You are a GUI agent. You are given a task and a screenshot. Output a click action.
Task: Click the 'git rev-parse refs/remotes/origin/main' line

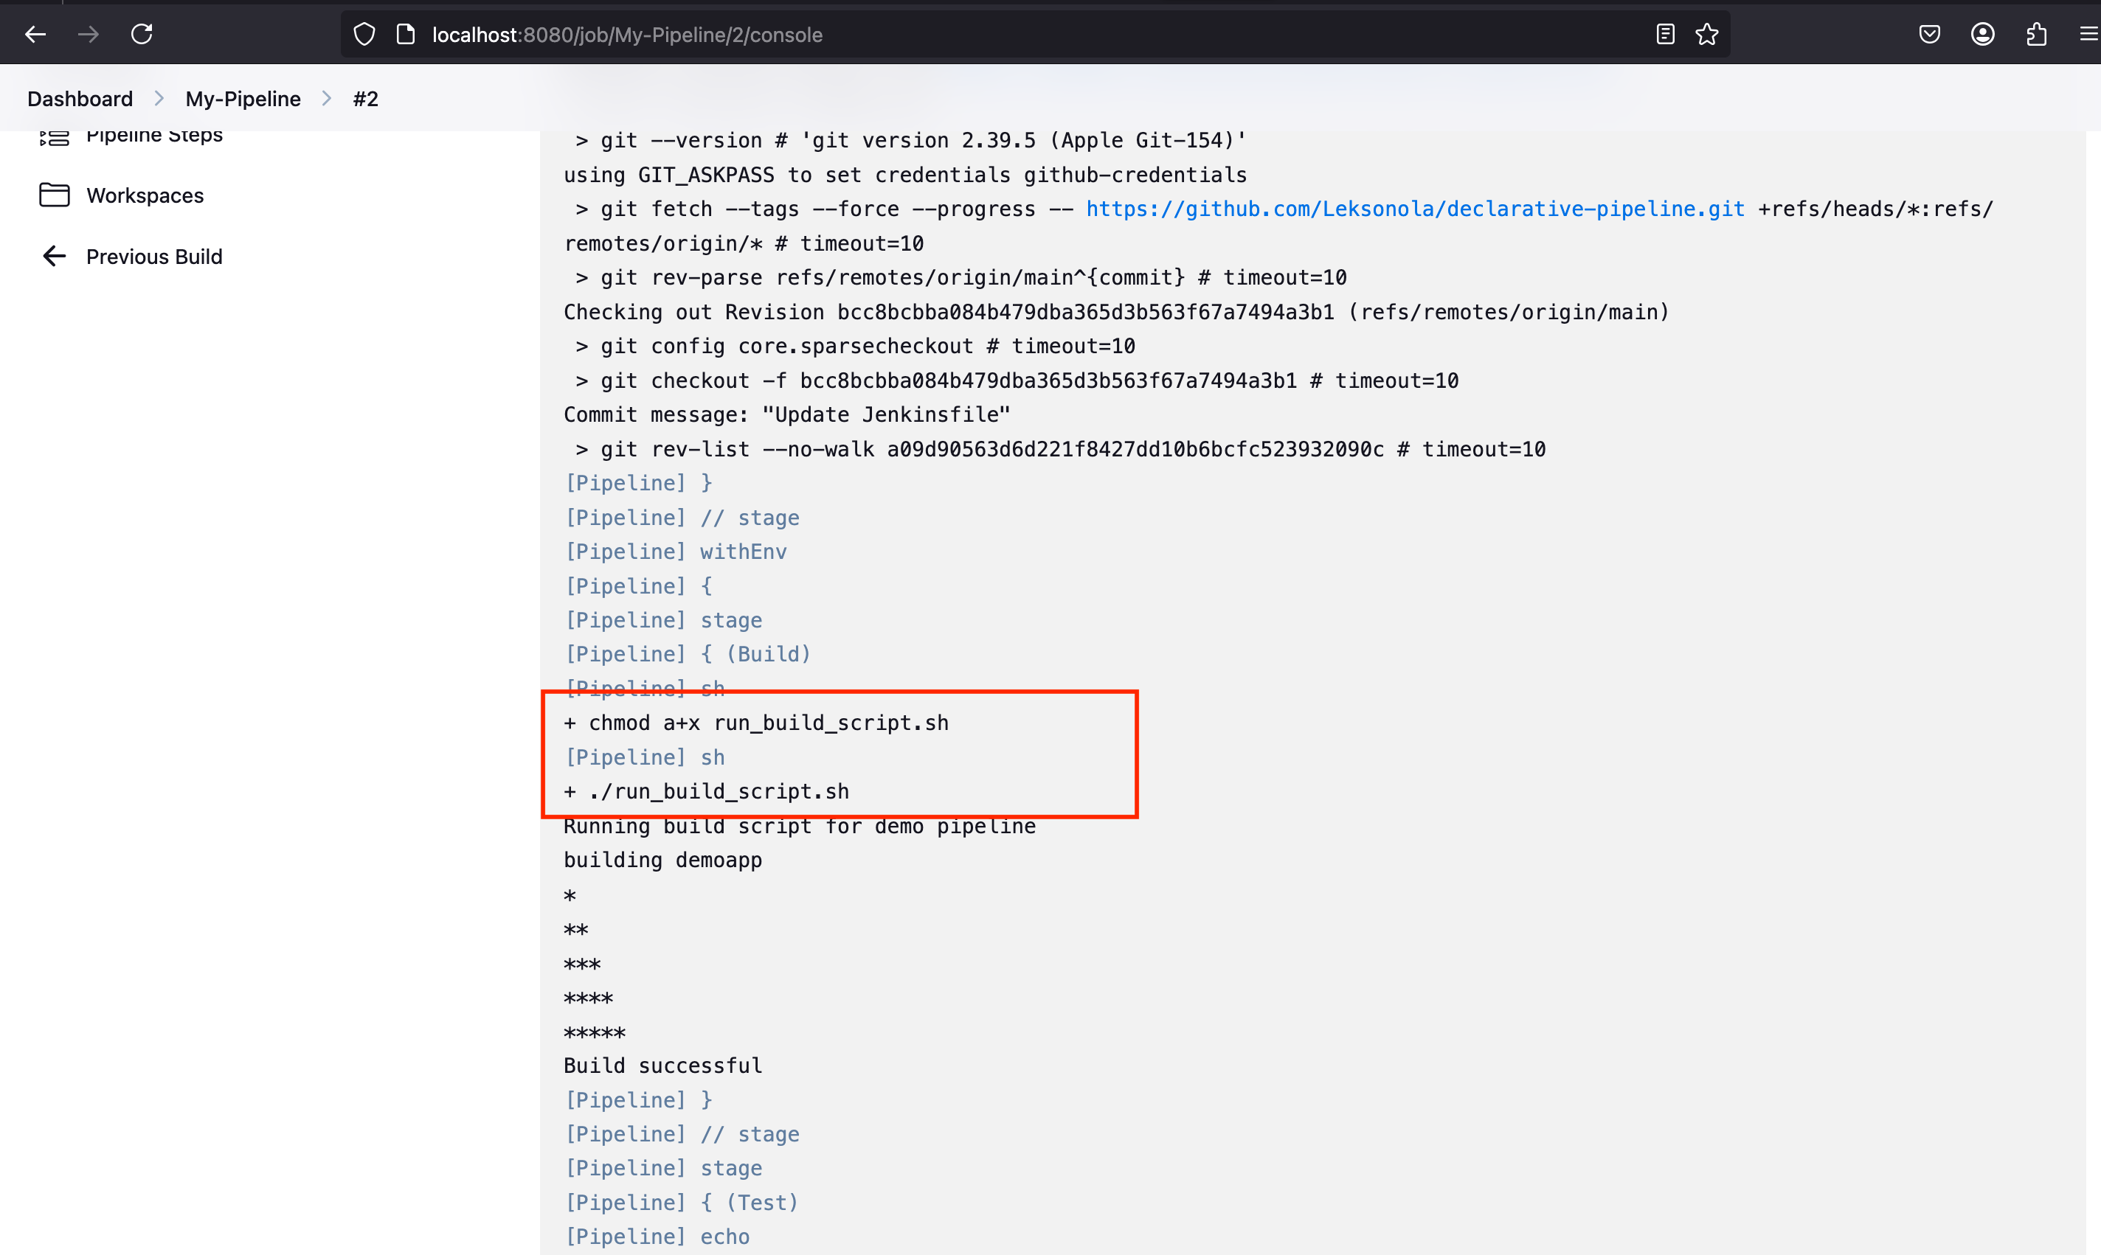[960, 277]
